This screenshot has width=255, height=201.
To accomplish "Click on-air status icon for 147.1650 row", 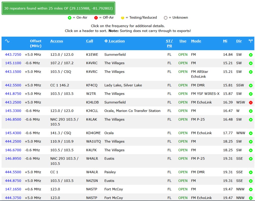I will tap(251, 190).
